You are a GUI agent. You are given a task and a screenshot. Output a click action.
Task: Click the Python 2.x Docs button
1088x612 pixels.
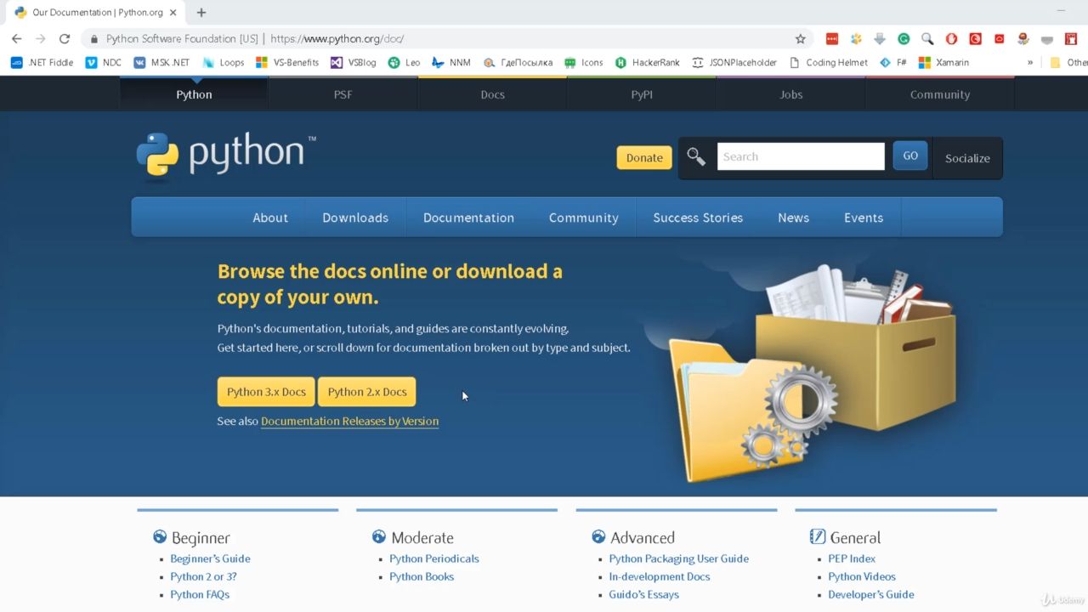pos(367,392)
